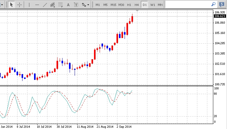Click the 105.160 price scale label
227x129 pixels.
220,33
